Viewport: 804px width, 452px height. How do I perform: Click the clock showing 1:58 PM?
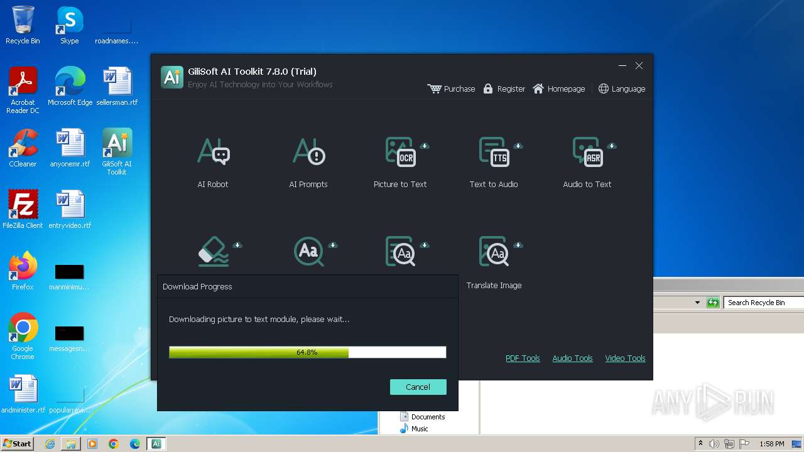pyautogui.click(x=772, y=444)
